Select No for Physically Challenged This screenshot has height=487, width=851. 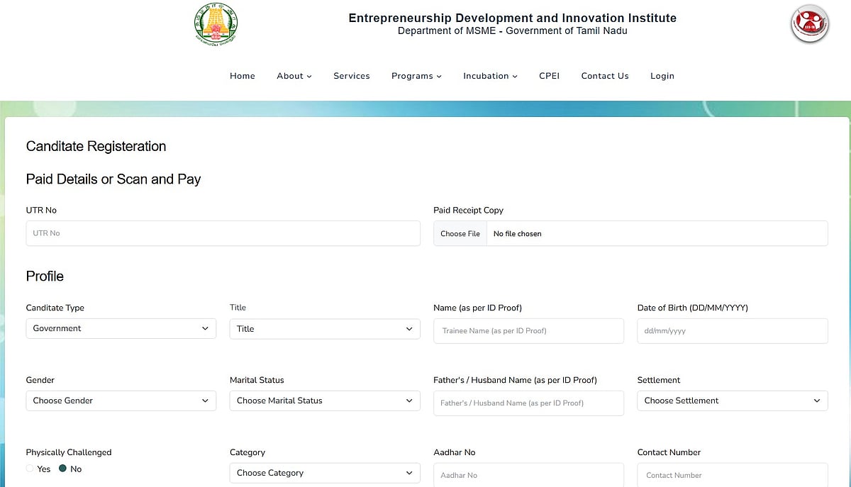pyautogui.click(x=62, y=469)
